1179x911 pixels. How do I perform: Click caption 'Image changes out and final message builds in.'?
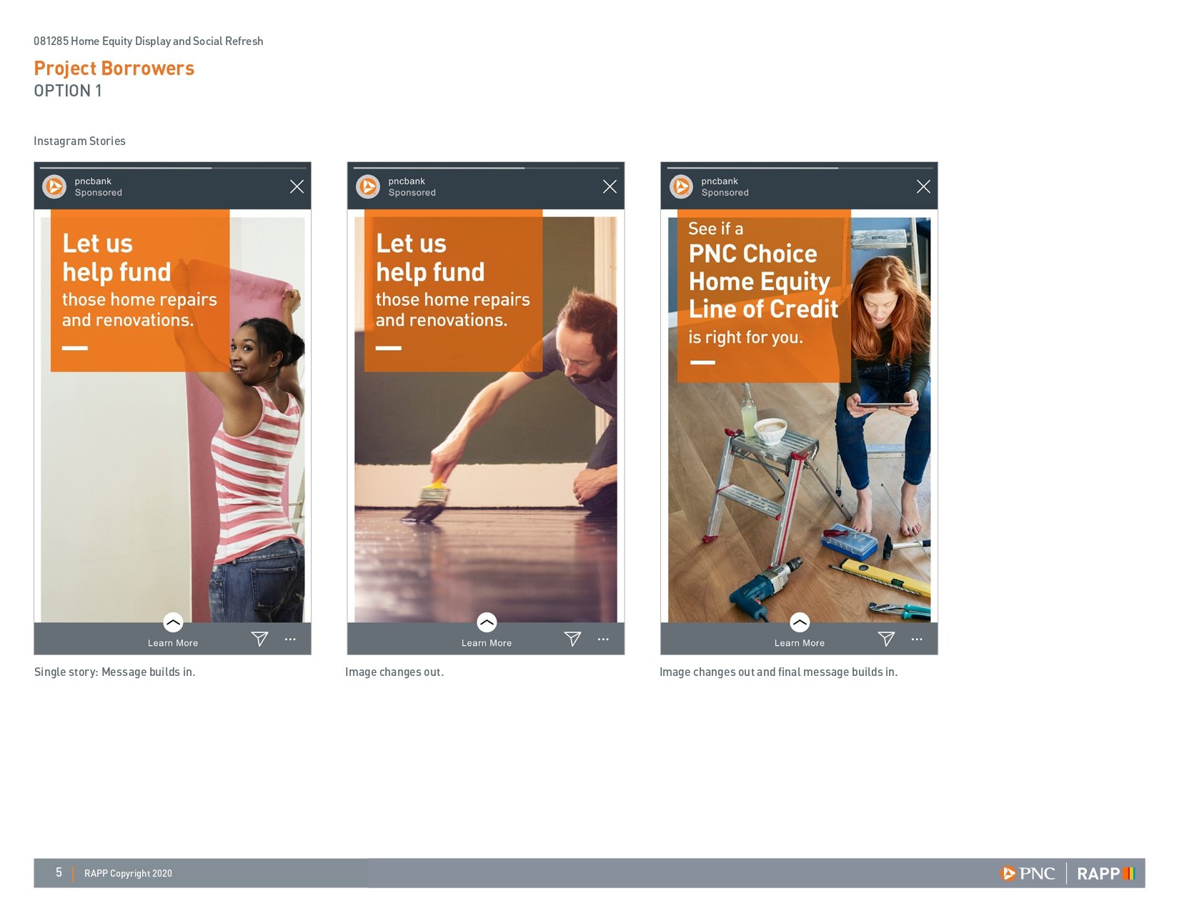pos(778,672)
